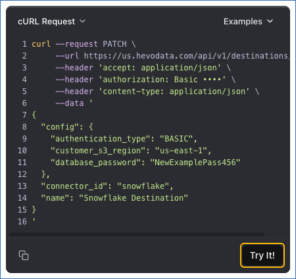The width and height of the screenshot is (296, 279).
Task: Click the horizontal scrollbar under the code
Action: coord(136,234)
